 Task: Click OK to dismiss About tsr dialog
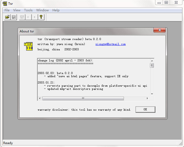coord(145,109)
